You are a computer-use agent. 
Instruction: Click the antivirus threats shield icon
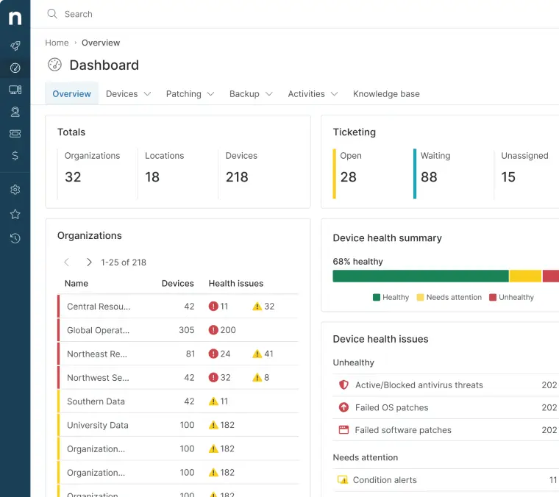pyautogui.click(x=343, y=385)
